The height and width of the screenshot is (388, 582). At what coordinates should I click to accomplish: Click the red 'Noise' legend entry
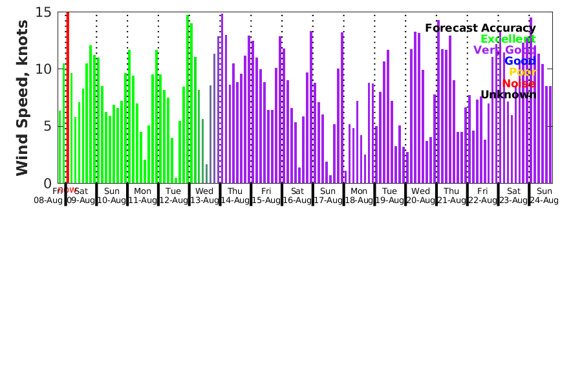[x=519, y=83]
